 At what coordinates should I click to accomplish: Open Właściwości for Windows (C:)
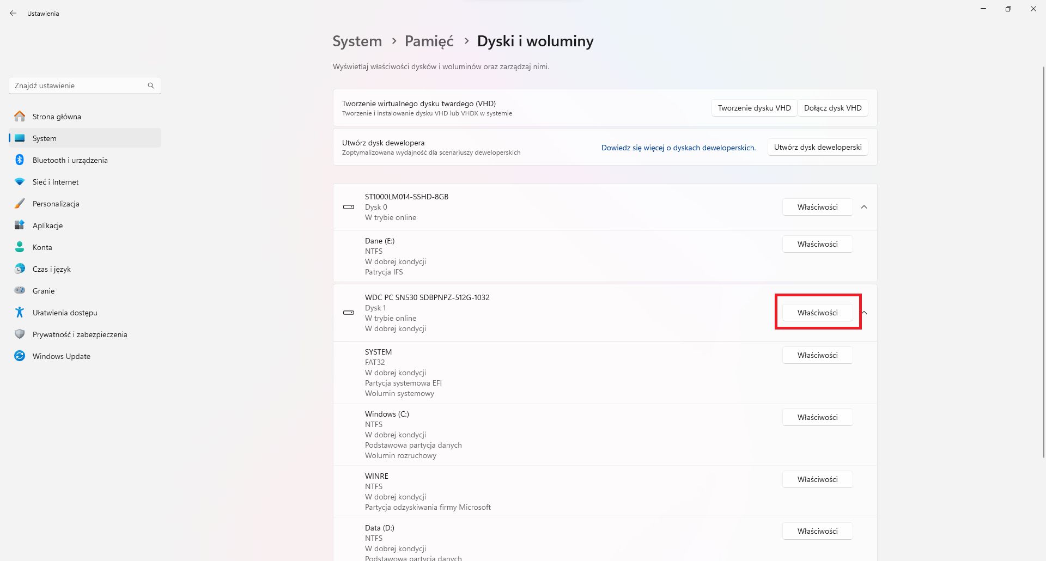(817, 417)
